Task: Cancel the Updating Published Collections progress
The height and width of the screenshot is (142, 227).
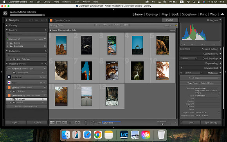Action: [44, 15]
